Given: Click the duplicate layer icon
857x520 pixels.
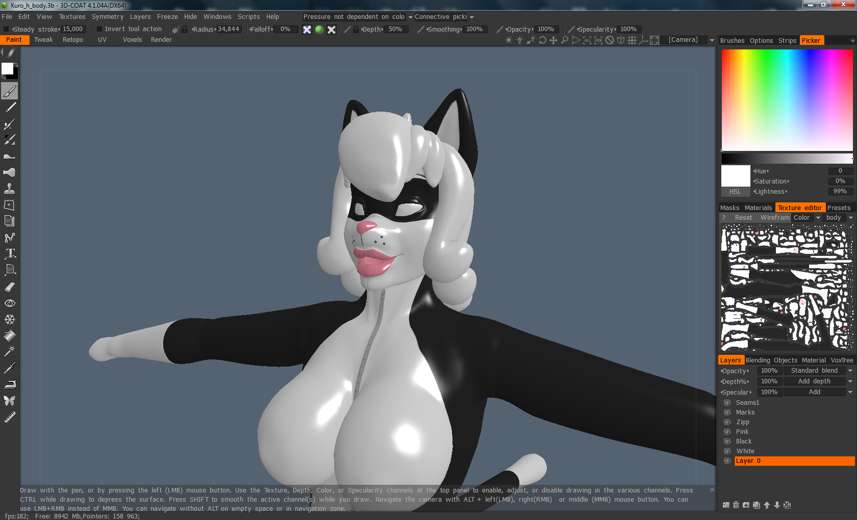Looking at the screenshot, I should point(757,505).
